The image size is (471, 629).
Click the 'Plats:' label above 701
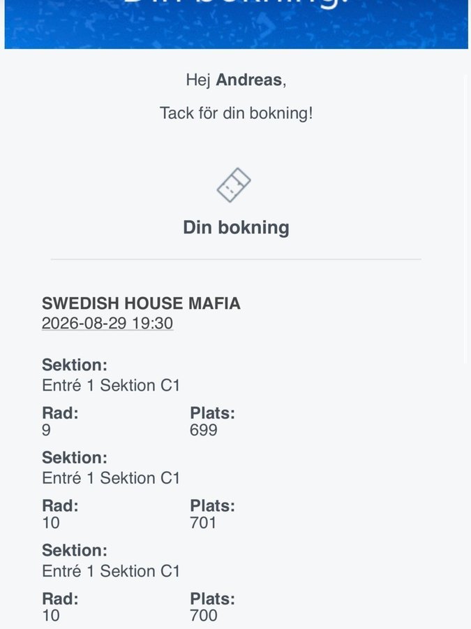point(212,506)
